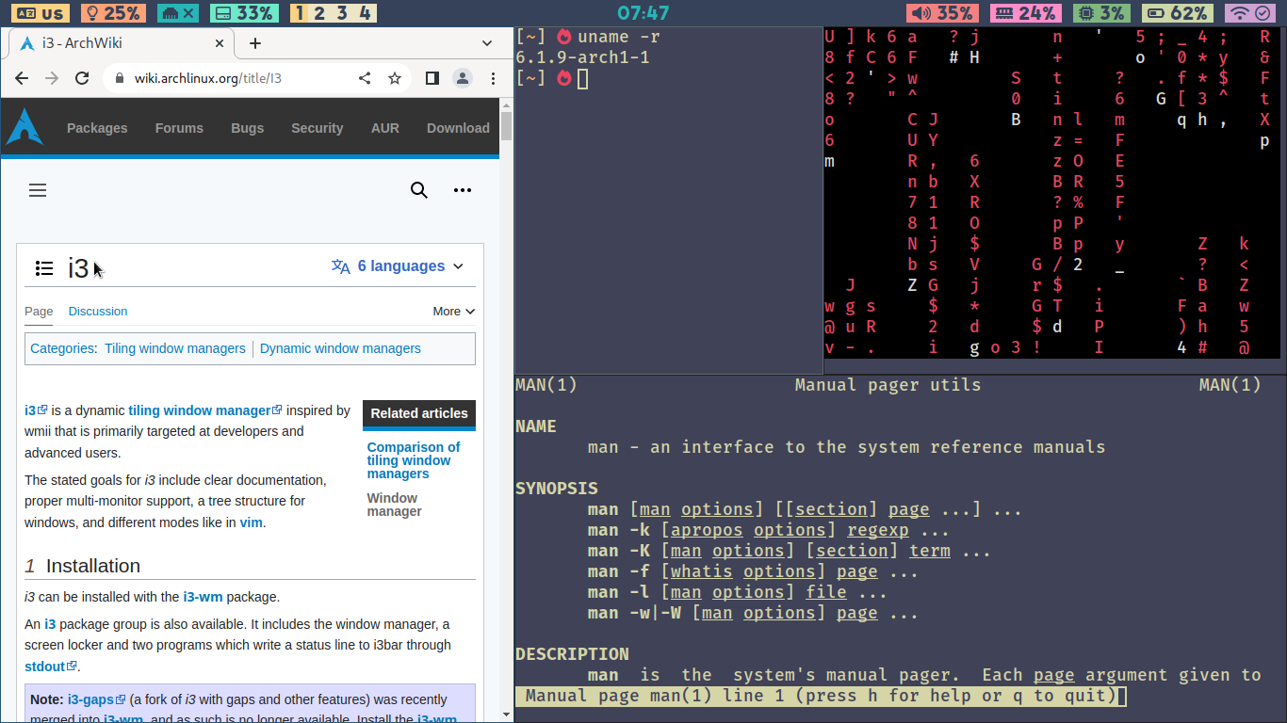
Task: Click the Arch Linux logo
Action: pyautogui.click(x=24, y=127)
